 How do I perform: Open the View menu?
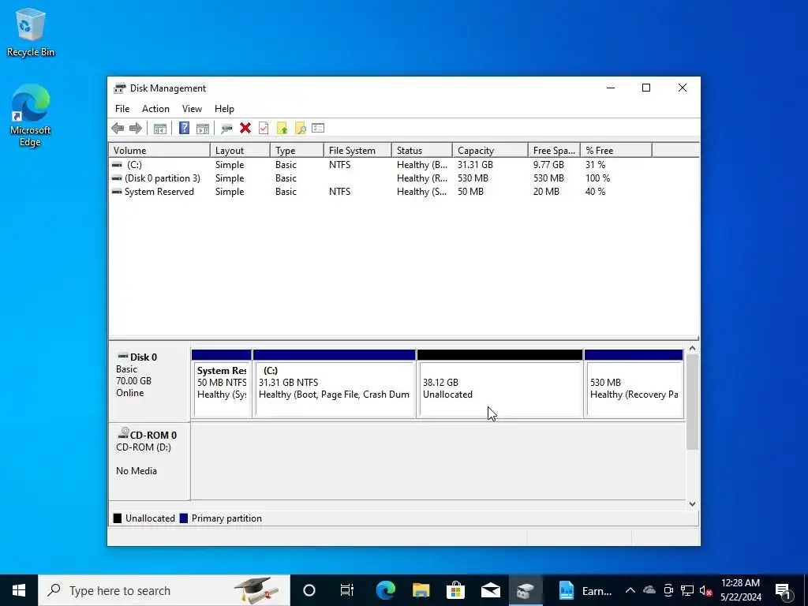click(x=192, y=109)
